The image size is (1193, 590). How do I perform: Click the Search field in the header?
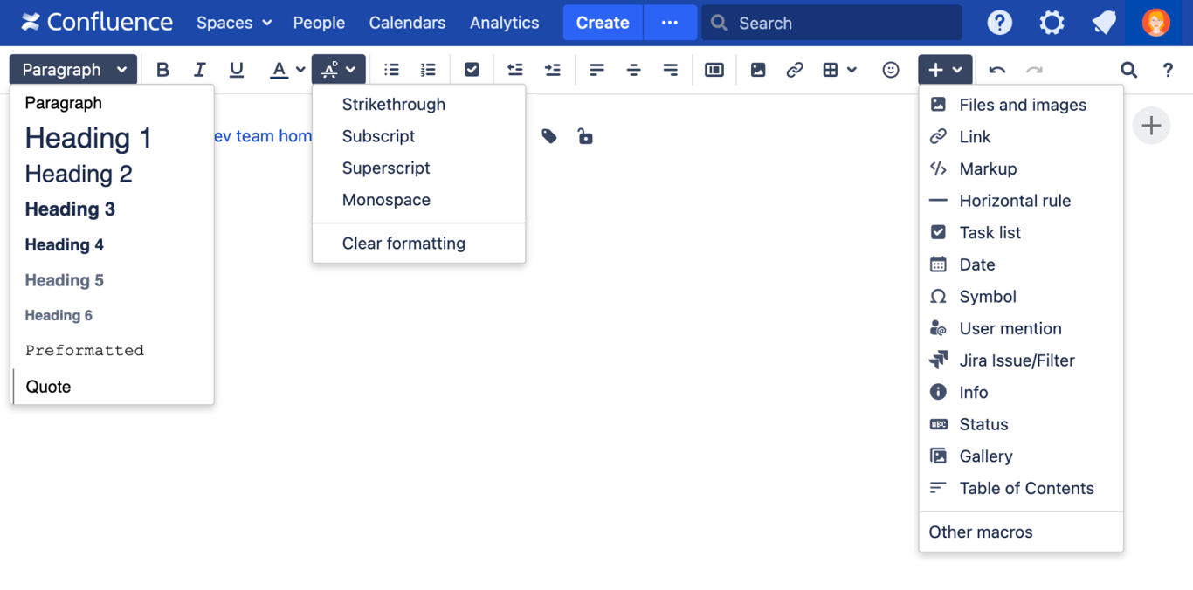830,23
